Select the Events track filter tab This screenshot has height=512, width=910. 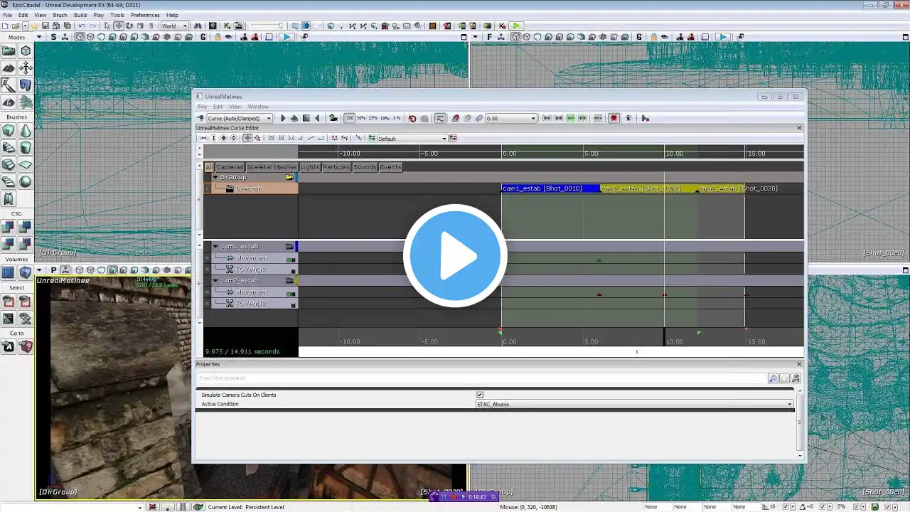[390, 167]
